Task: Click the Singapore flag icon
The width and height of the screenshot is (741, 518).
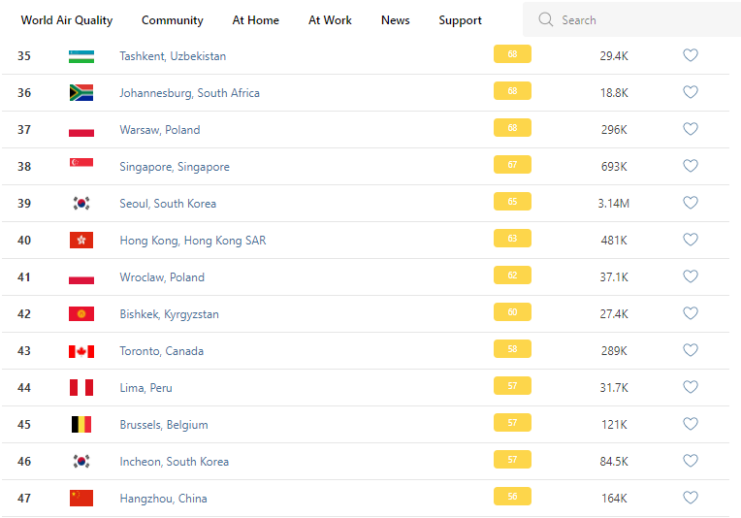Action: [81, 167]
